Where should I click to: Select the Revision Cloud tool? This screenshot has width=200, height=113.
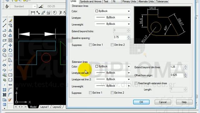pyautogui.click(x=4, y=55)
